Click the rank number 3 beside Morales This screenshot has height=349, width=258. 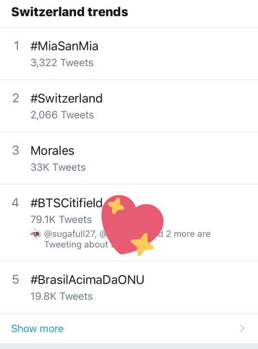pyautogui.click(x=16, y=150)
